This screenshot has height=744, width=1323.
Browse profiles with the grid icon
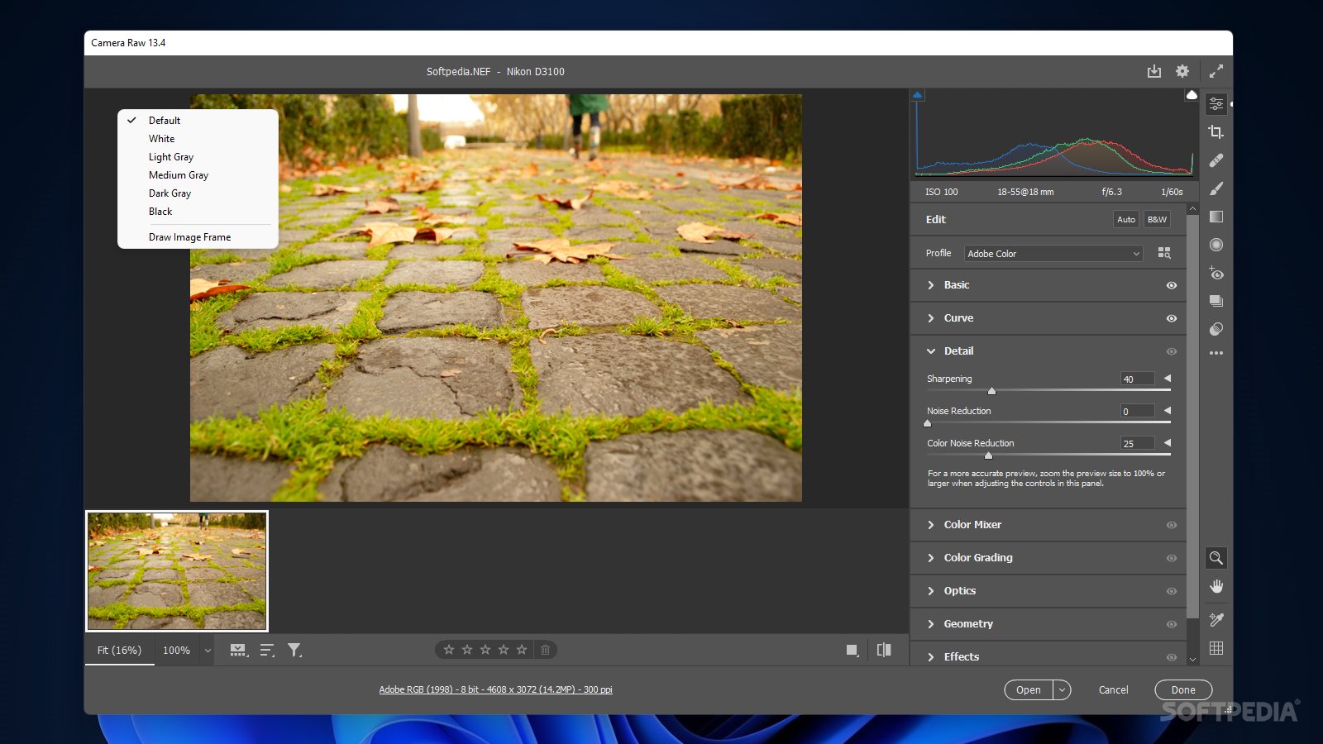click(1164, 253)
